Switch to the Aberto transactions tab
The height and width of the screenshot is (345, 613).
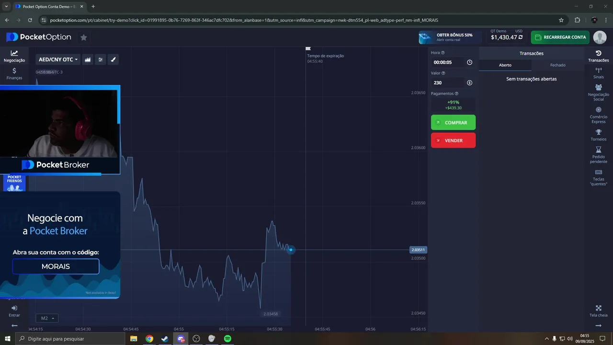[x=505, y=65]
